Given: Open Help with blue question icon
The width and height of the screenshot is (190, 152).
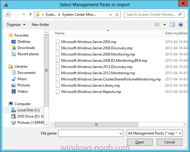Looking at the screenshot, I should [181, 25].
